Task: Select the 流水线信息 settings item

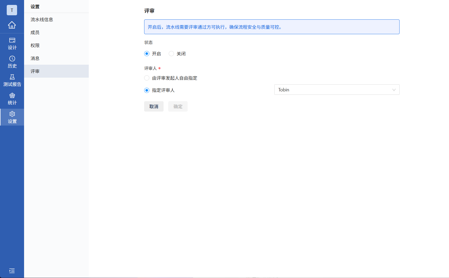Action: 56,19
